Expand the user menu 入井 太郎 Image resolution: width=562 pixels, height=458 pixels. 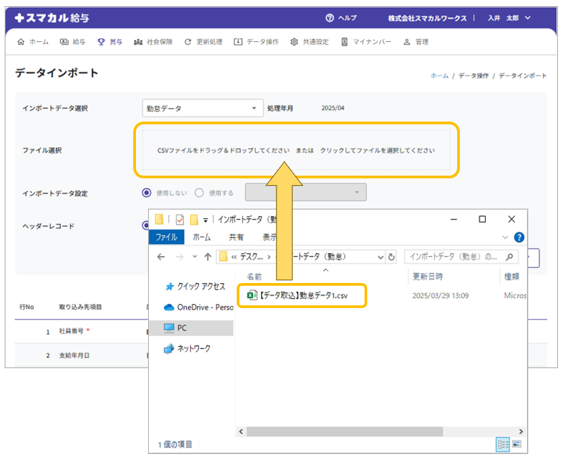click(509, 18)
